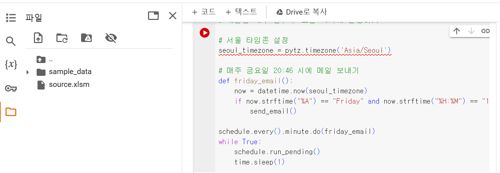Image resolution: width=500 pixels, height=173 pixels.
Task: Copy link to cell icon
Action: click(x=485, y=31)
